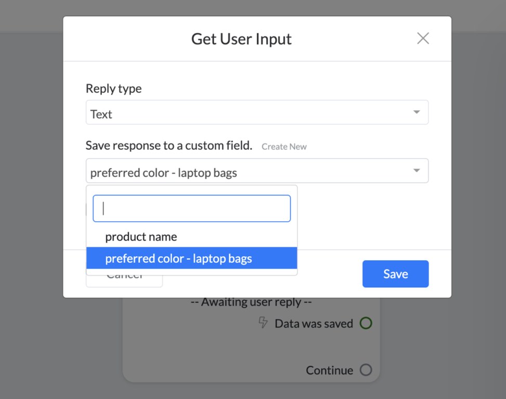Choose the product name option
The width and height of the screenshot is (506, 399).
coord(192,237)
